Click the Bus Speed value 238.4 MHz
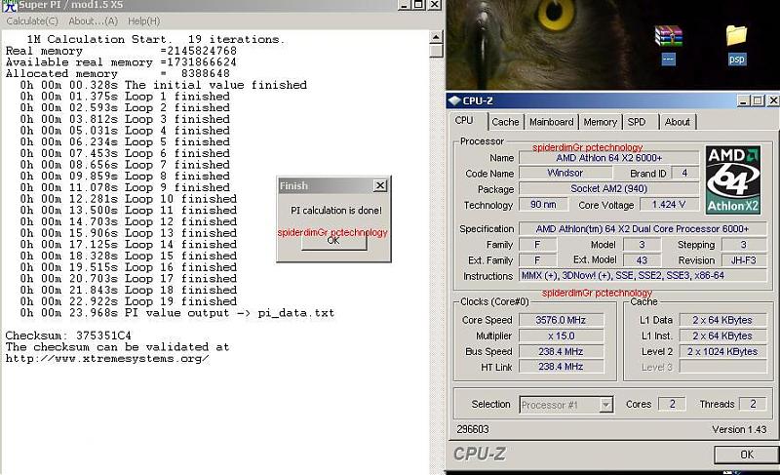Screen dimensions: 780x475 [561, 351]
